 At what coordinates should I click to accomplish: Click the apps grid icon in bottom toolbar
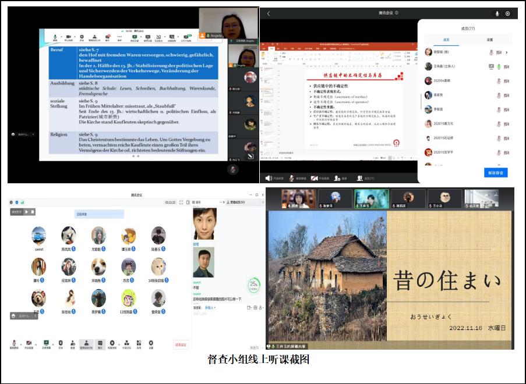click(139, 343)
